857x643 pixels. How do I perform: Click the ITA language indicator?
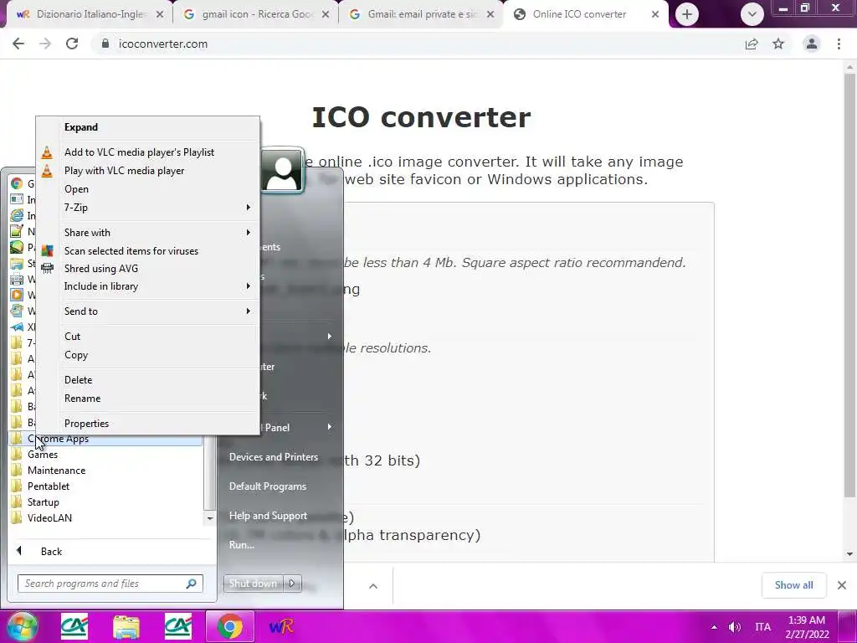[762, 627]
